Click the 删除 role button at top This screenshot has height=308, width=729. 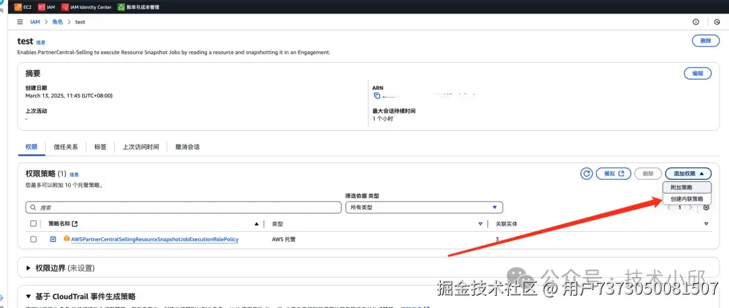click(705, 40)
